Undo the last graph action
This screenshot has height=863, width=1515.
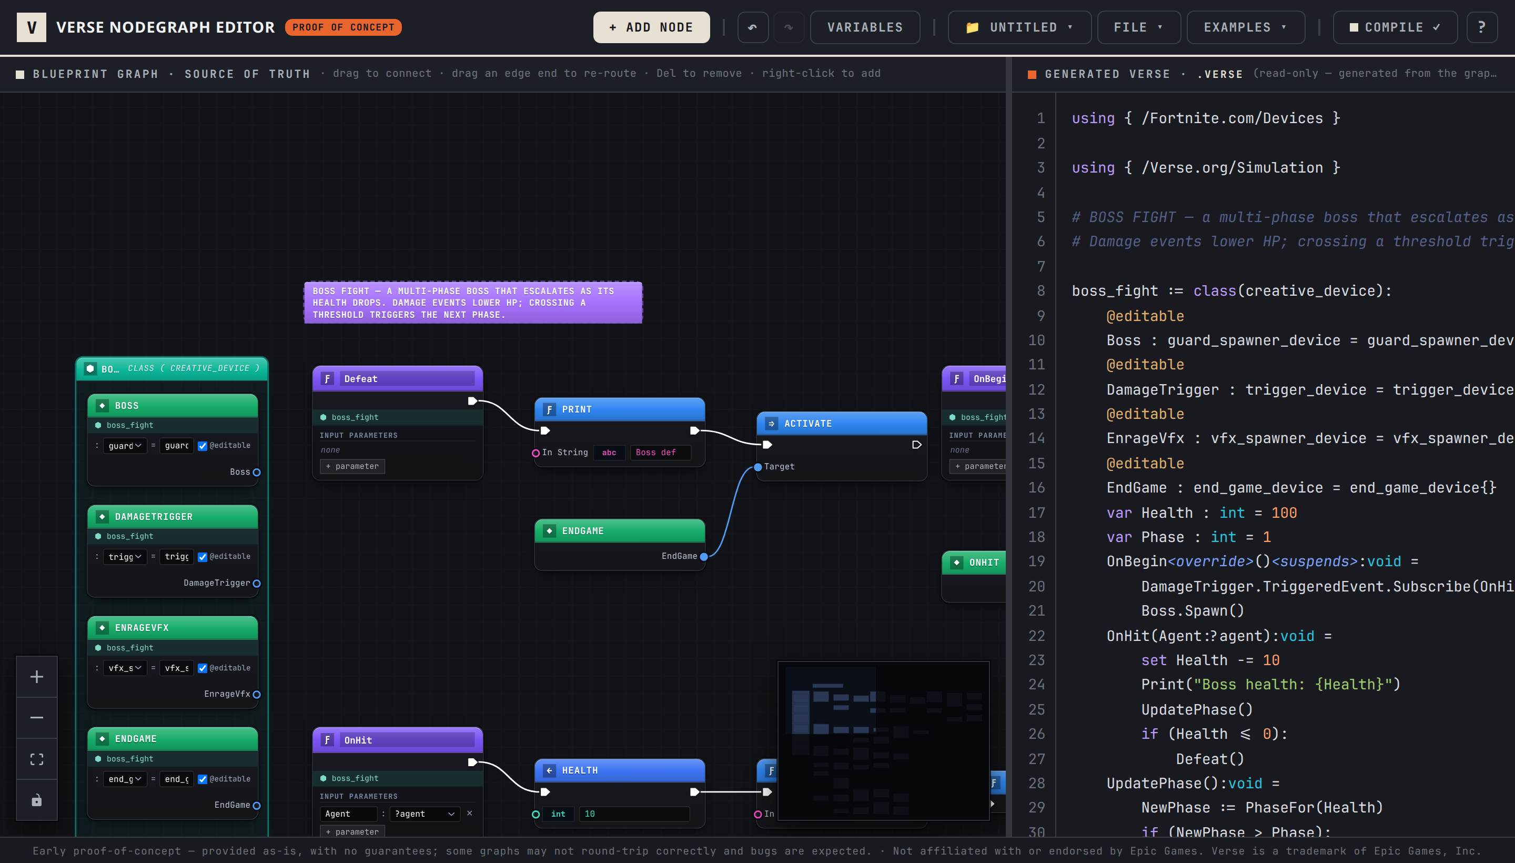pos(752,27)
